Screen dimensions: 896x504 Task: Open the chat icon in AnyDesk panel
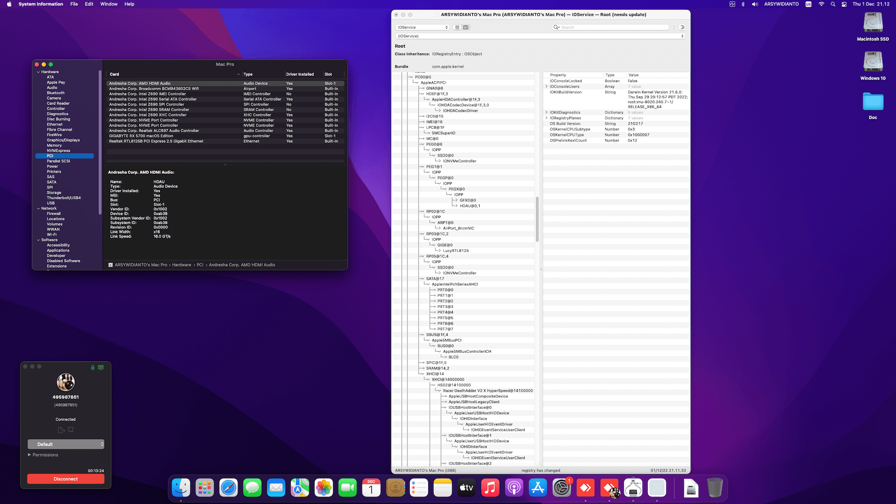71,430
